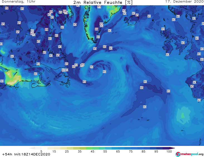204x157 pixels.
Task: Pick the light grey arrow end of colour bar
Action: (32, 148)
